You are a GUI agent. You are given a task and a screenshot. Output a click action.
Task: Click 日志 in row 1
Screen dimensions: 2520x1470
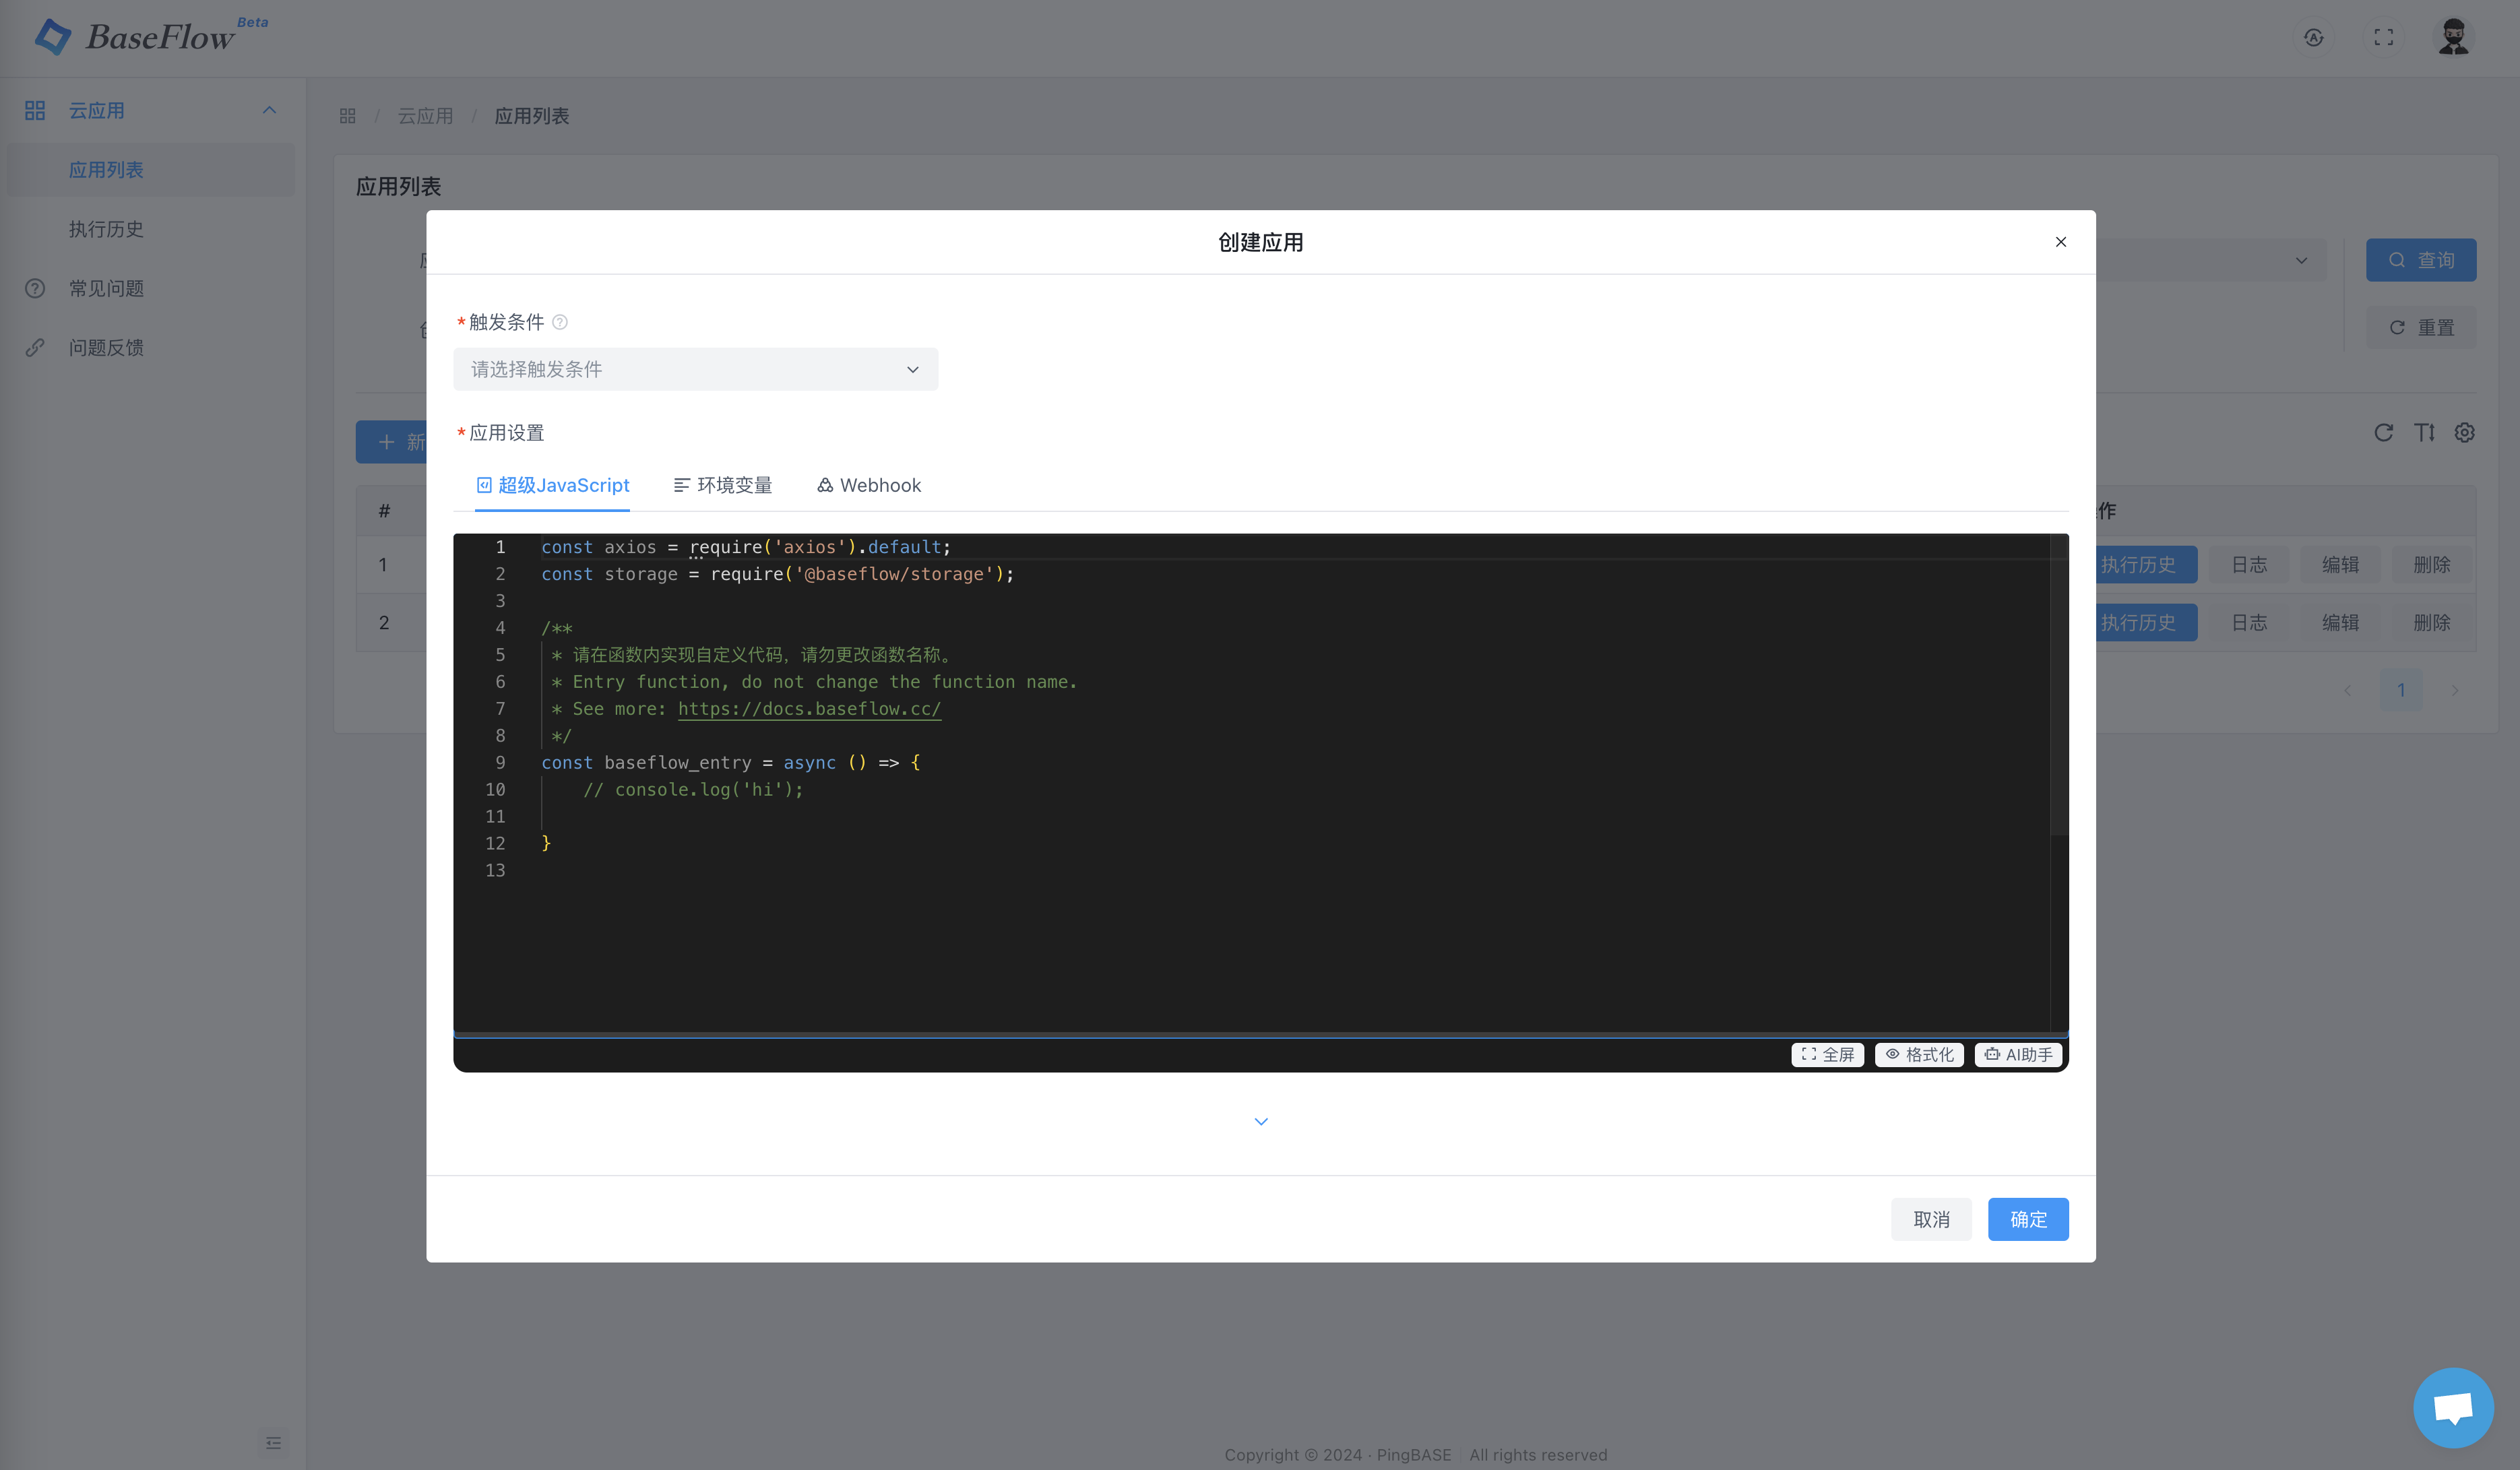coord(2249,565)
